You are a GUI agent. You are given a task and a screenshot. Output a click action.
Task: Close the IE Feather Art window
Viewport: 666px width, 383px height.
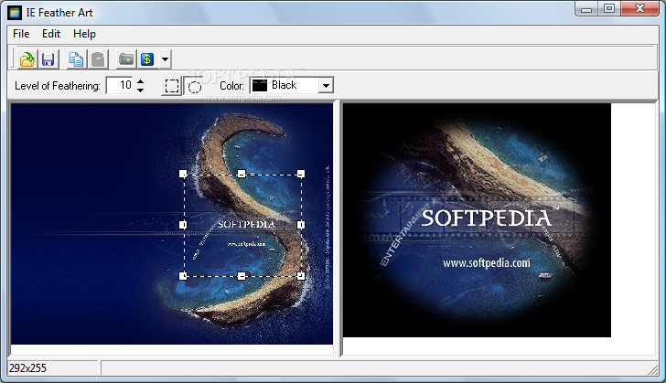(x=639, y=8)
